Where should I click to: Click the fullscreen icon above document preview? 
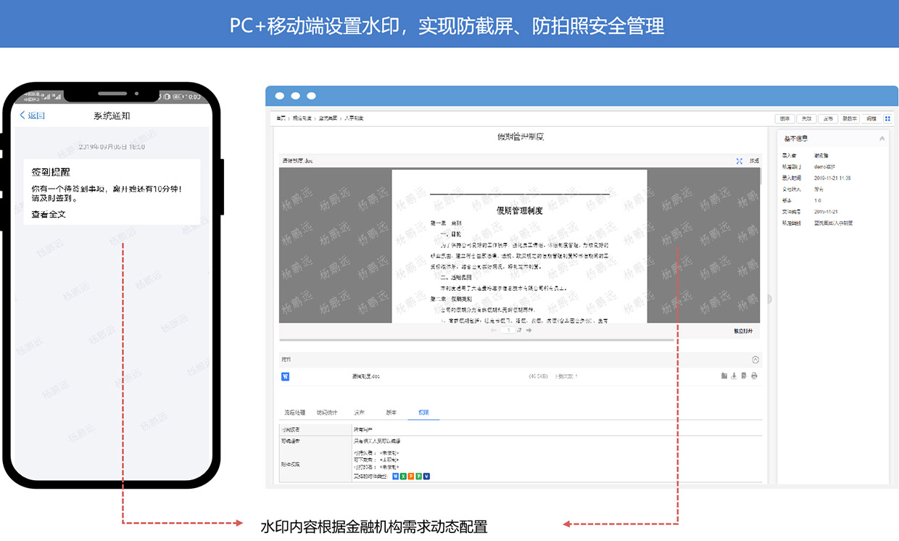(739, 161)
